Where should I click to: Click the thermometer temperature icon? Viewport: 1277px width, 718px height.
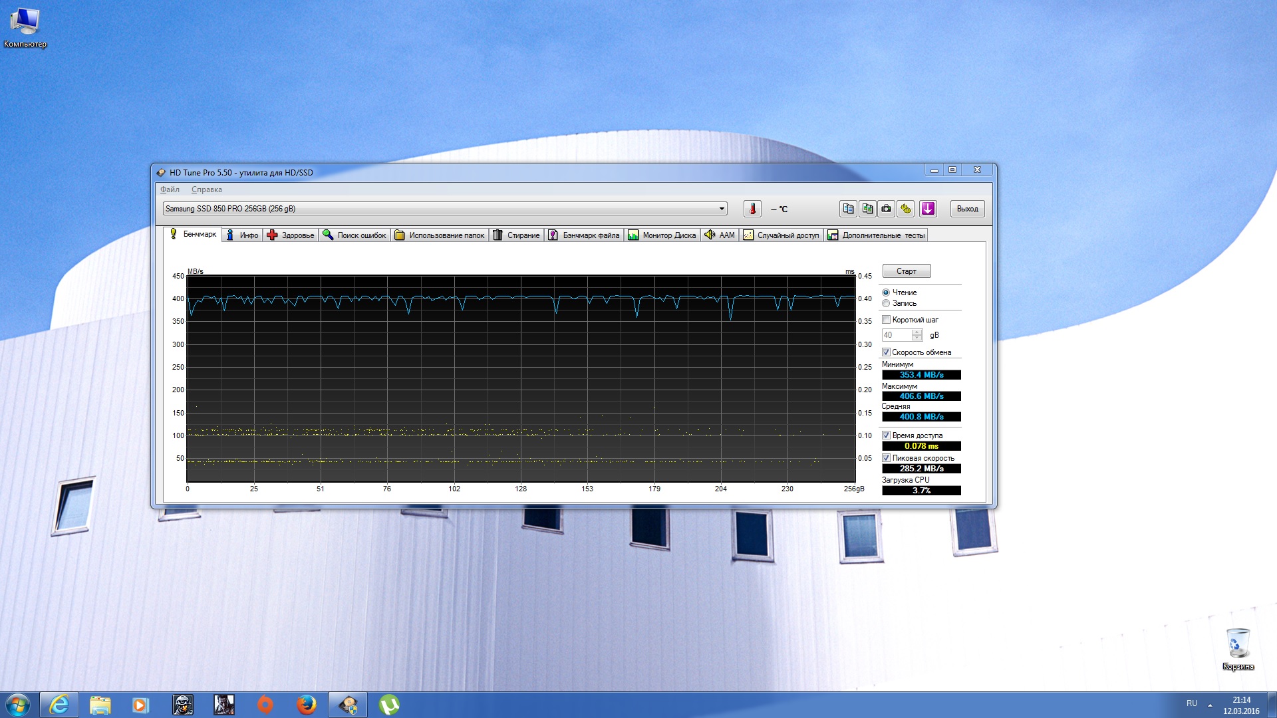pyautogui.click(x=752, y=209)
